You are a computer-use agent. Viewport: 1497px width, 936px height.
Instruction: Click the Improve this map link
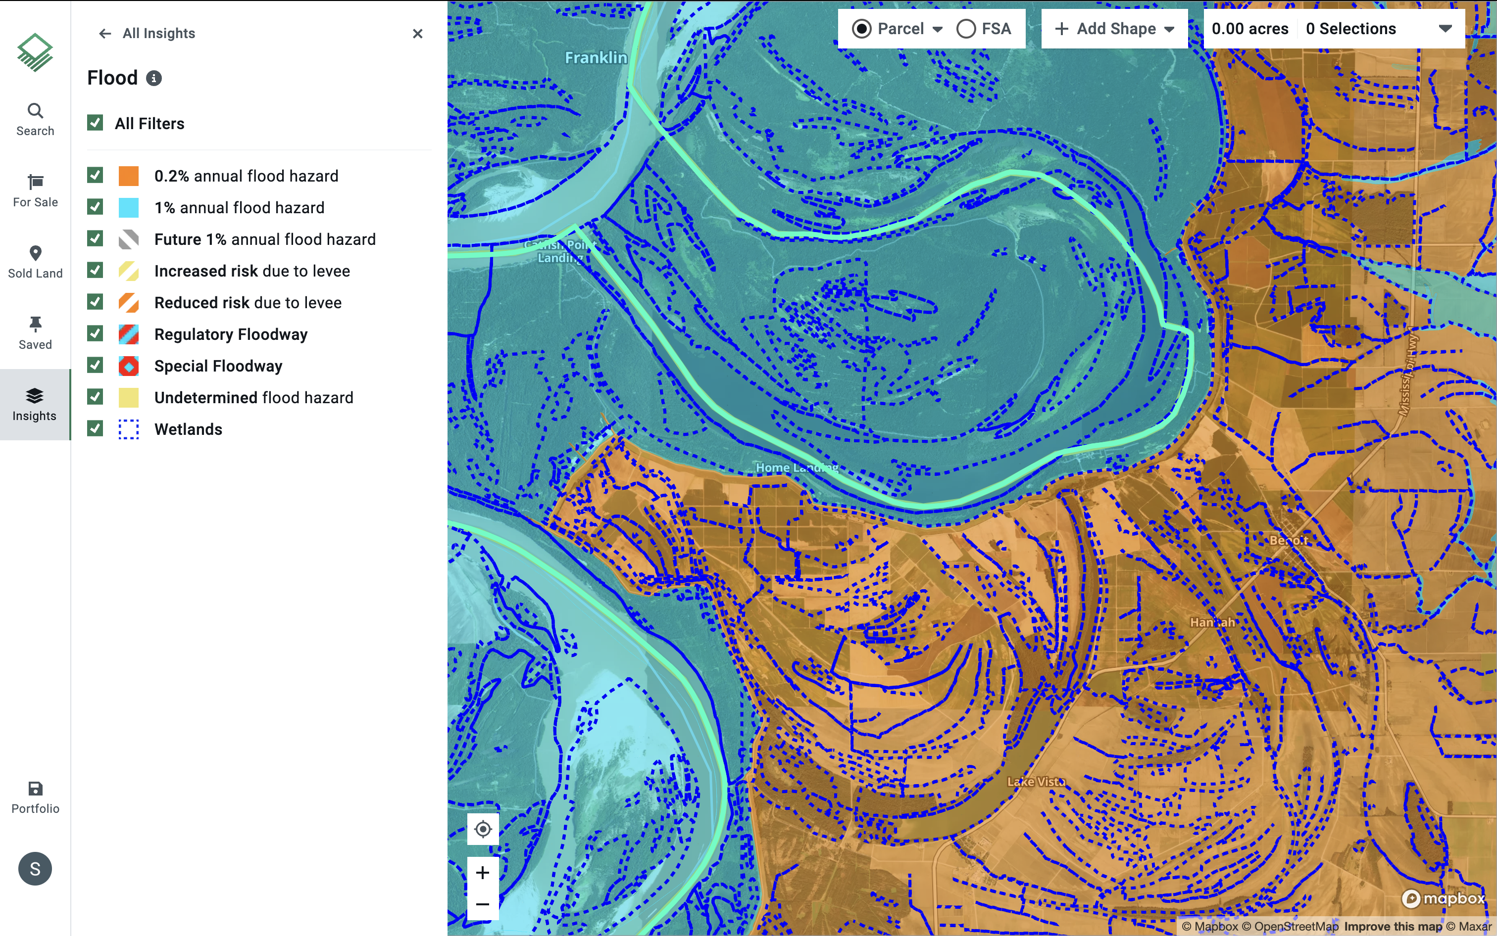[1393, 927]
